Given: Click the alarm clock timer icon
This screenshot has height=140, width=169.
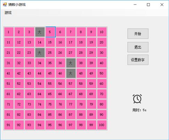Looking at the screenshot, I should coord(137,99).
